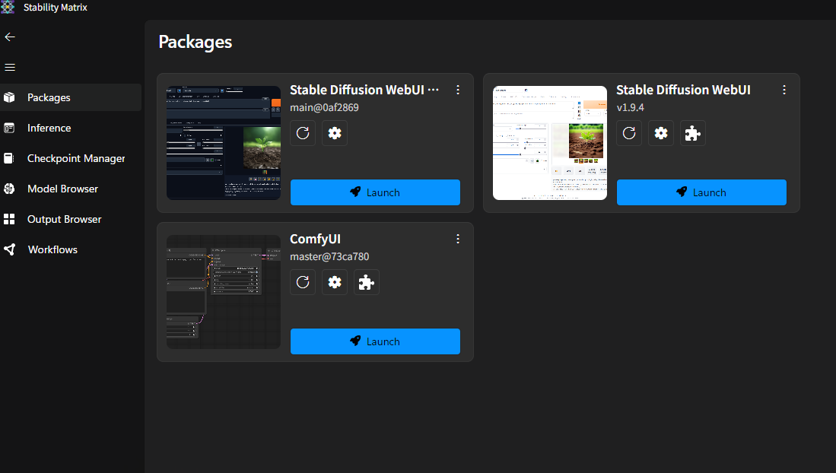Click the Output Browser grid icon
This screenshot has width=836, height=473.
[9, 219]
